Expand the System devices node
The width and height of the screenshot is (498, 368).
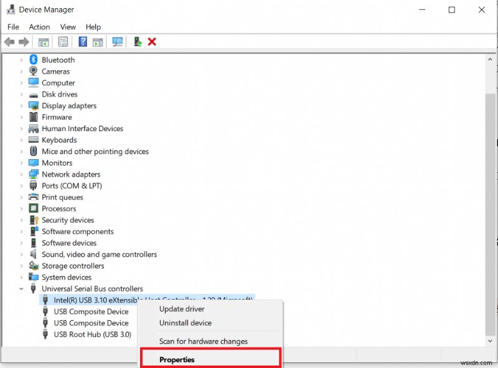coord(21,277)
